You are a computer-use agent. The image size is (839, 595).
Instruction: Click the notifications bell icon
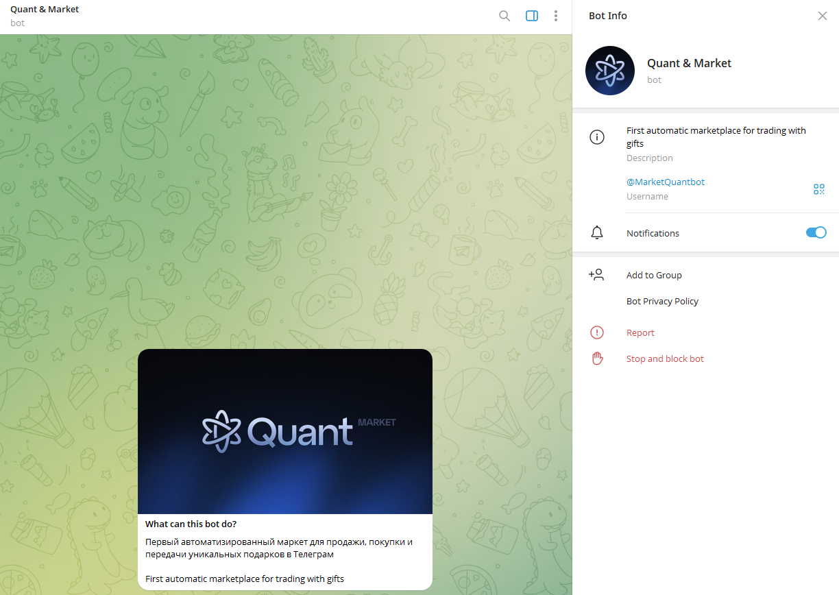(597, 233)
